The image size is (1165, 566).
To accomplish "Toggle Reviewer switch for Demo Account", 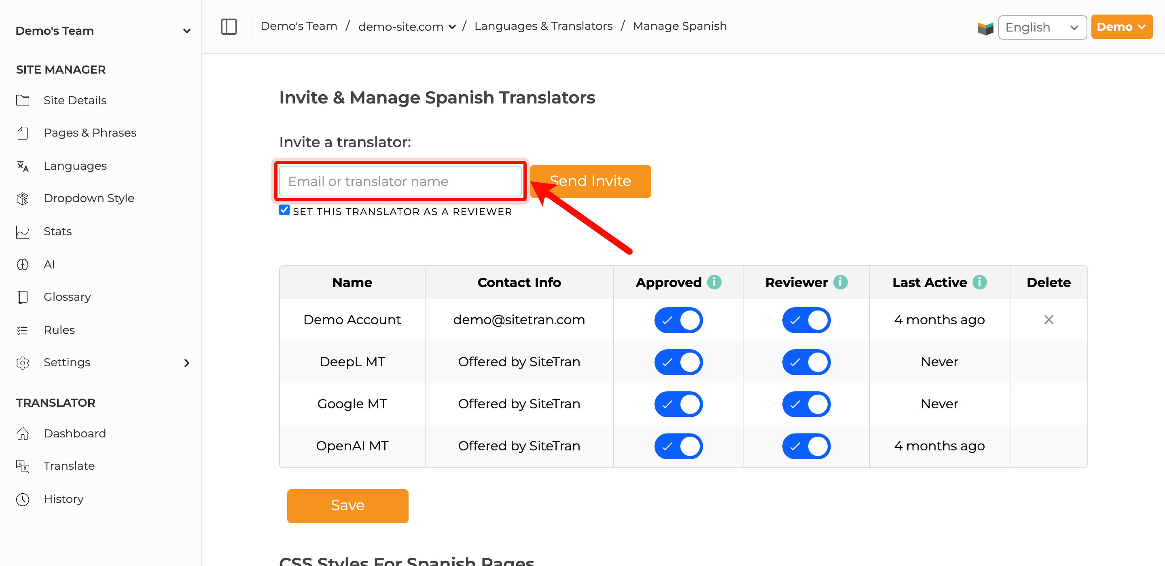I will click(x=806, y=320).
